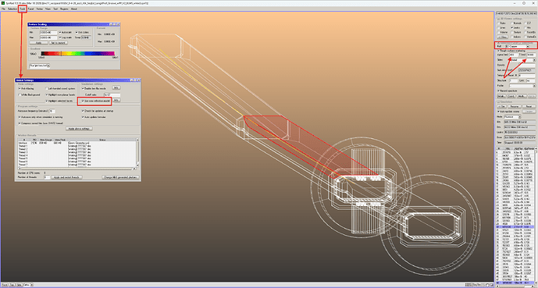
Task: Toggle Anti-Aliasing checkbox
Action: pos(20,88)
